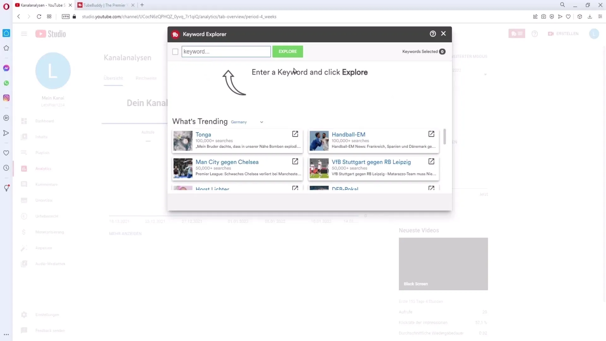Click the address bar URL

pyautogui.click(x=179, y=17)
